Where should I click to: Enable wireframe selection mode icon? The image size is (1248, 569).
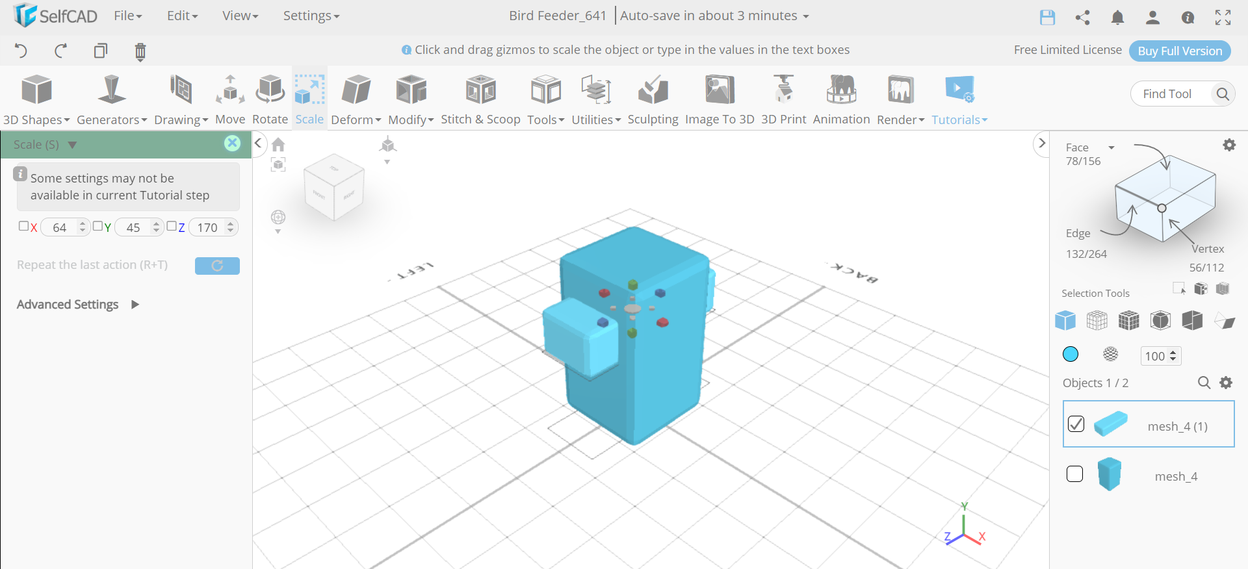tap(1097, 320)
